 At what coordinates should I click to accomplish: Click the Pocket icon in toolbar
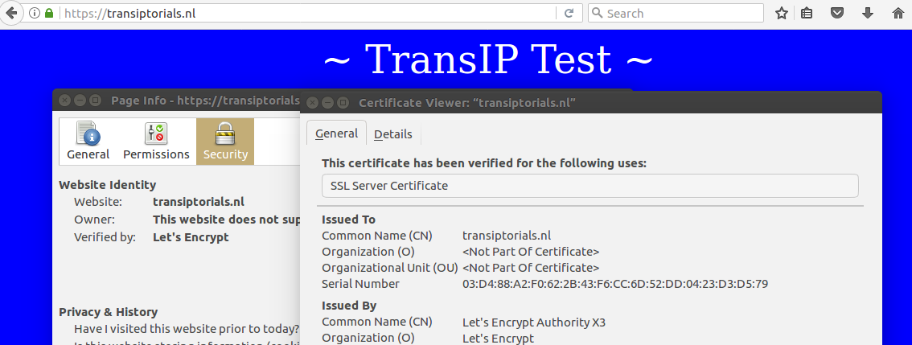coord(837,13)
